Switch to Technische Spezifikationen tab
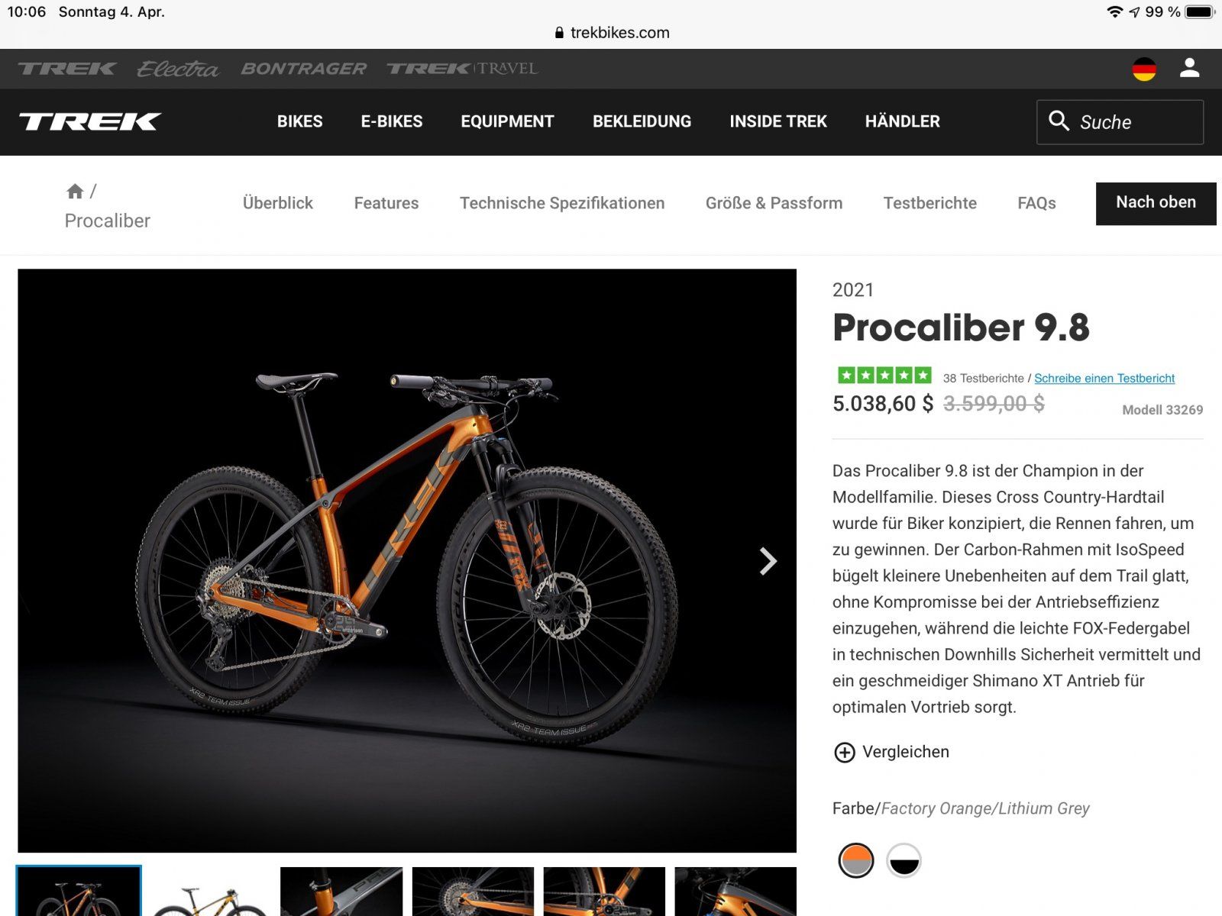The image size is (1222, 916). (562, 203)
